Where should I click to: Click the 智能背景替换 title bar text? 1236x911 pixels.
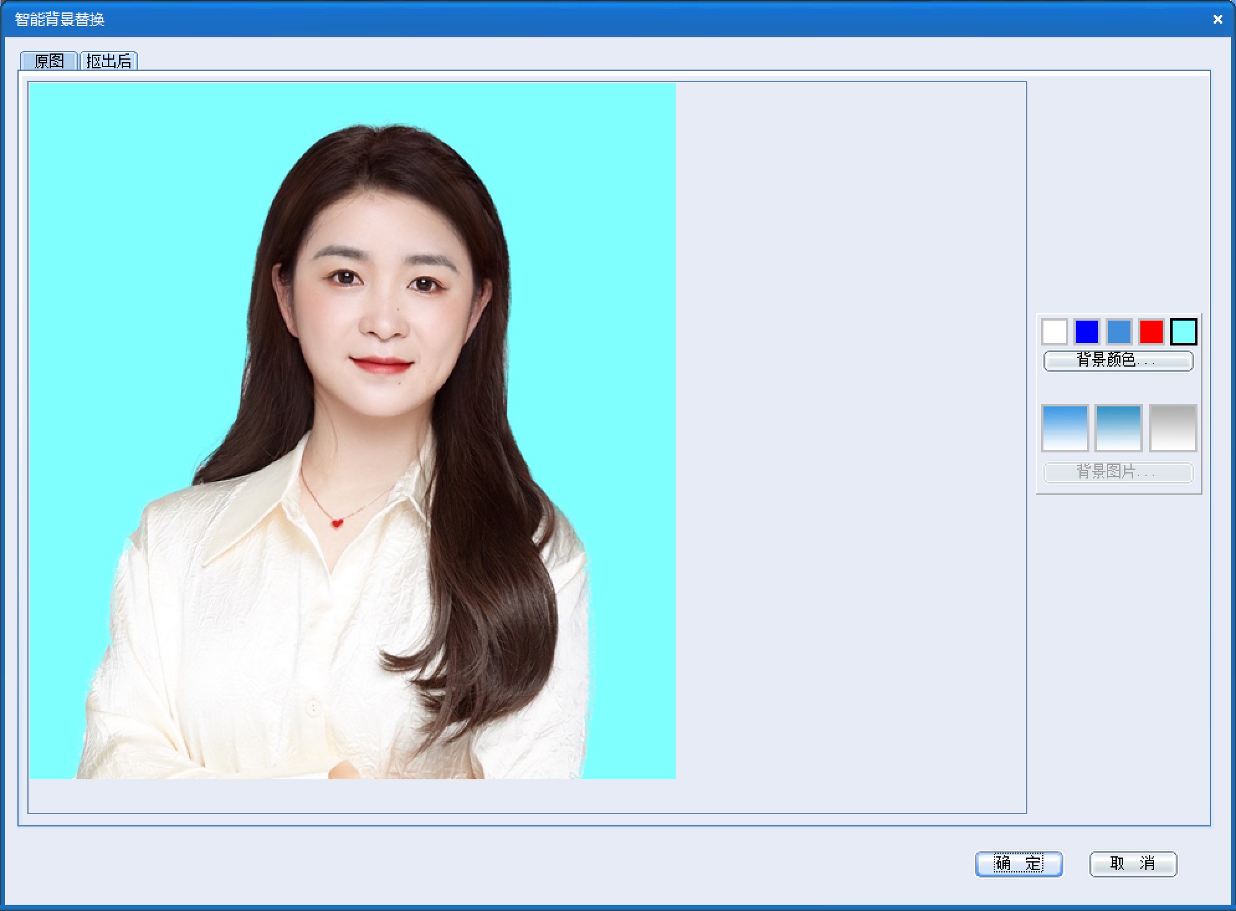(60, 19)
